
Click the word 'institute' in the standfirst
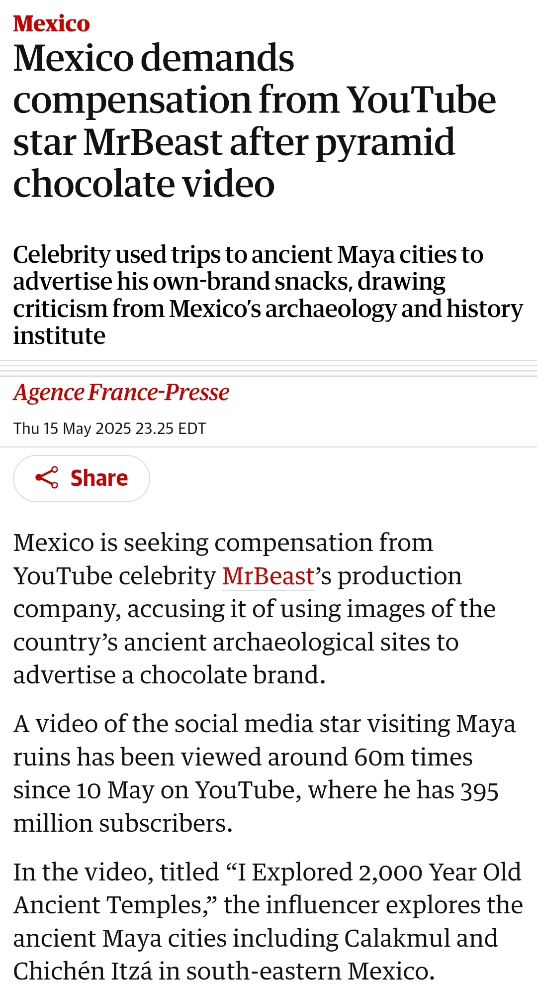59,335
